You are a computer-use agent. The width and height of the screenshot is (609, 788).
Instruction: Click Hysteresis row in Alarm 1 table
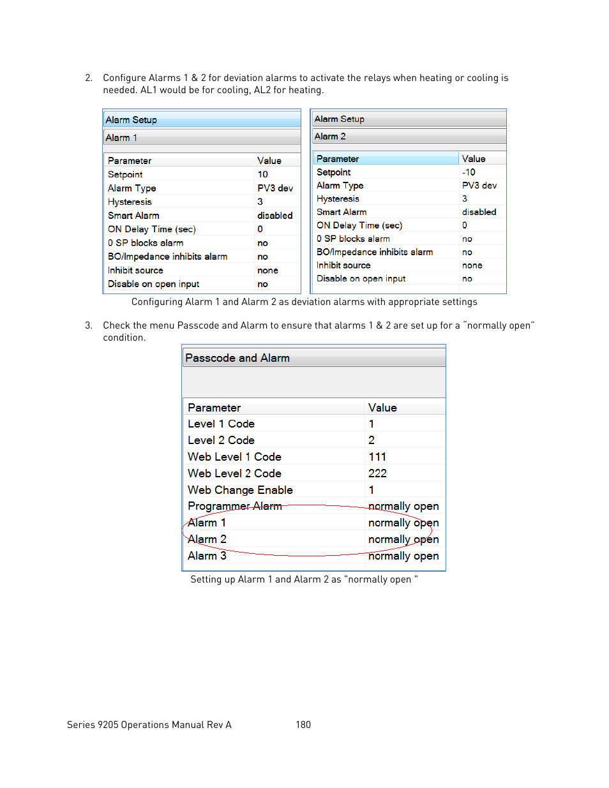click(x=202, y=202)
